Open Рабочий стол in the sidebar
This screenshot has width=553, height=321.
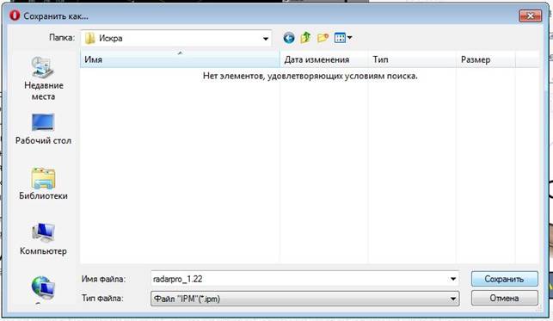pos(43,129)
